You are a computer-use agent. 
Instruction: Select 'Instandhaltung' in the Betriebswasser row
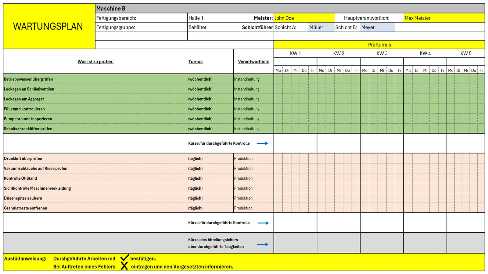tap(247, 79)
